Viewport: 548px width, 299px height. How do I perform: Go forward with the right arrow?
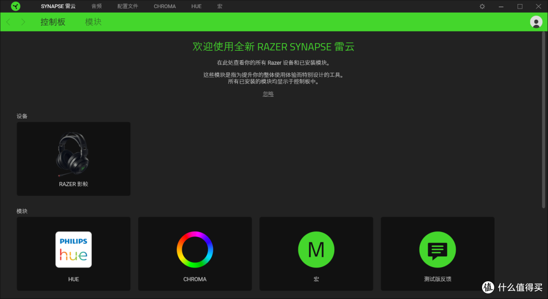(x=23, y=22)
